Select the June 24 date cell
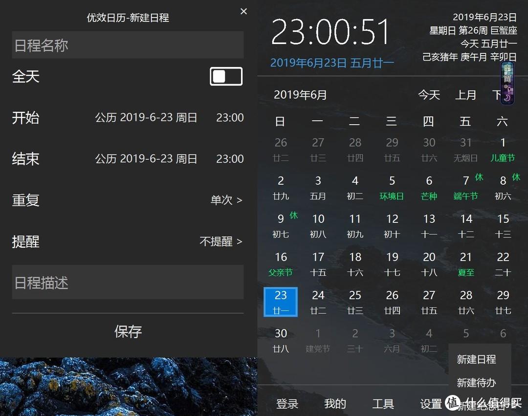 pos(318,302)
